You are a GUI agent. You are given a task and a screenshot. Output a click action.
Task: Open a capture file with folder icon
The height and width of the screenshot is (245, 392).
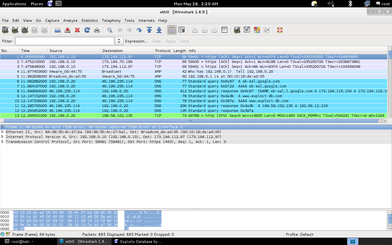click(58, 30)
